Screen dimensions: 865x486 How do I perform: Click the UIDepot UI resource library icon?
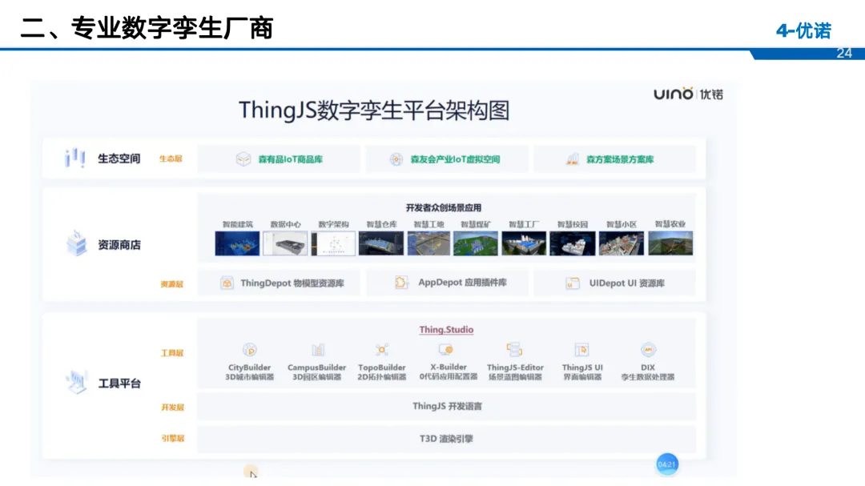point(573,283)
